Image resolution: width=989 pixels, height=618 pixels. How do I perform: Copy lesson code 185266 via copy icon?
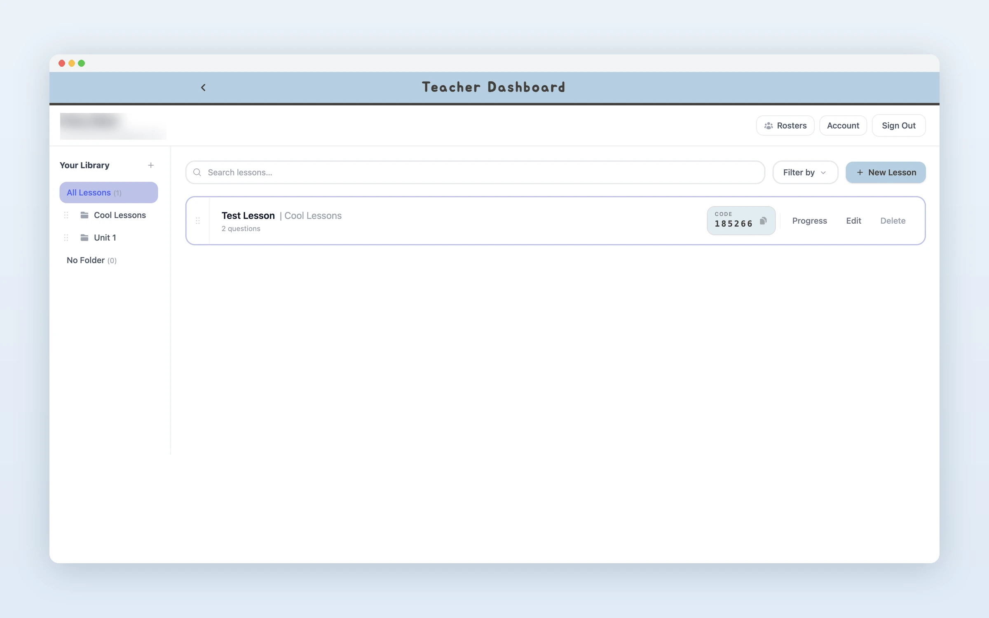coord(763,221)
